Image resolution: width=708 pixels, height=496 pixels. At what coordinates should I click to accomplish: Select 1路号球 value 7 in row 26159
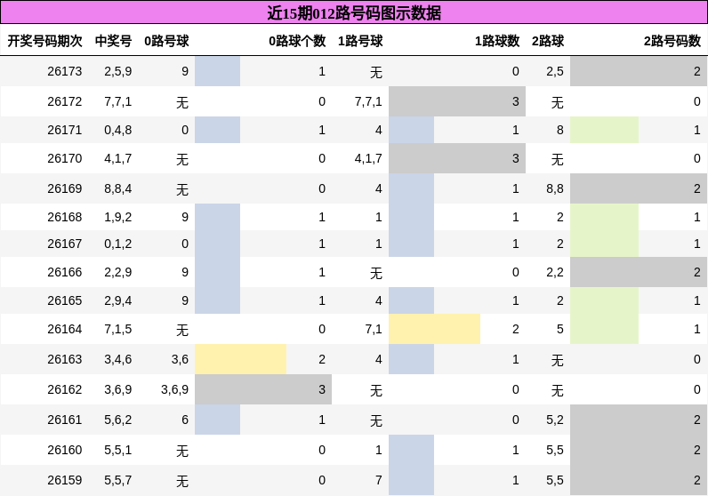(x=378, y=480)
